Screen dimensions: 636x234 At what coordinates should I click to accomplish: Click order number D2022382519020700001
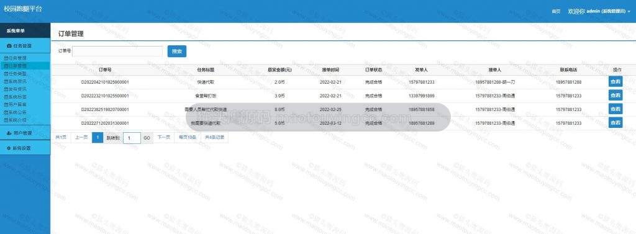[x=105, y=109]
